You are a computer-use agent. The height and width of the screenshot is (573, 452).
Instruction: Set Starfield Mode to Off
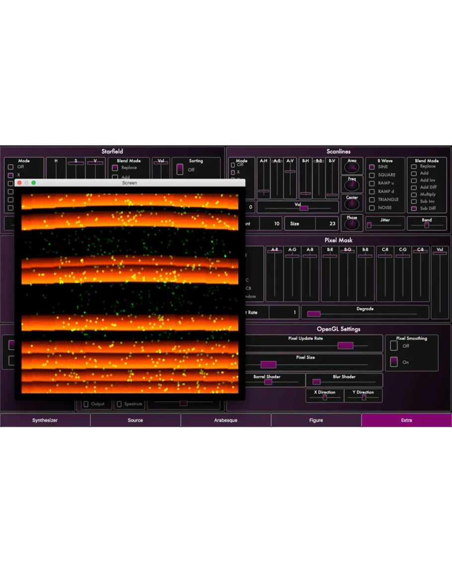click(10, 167)
